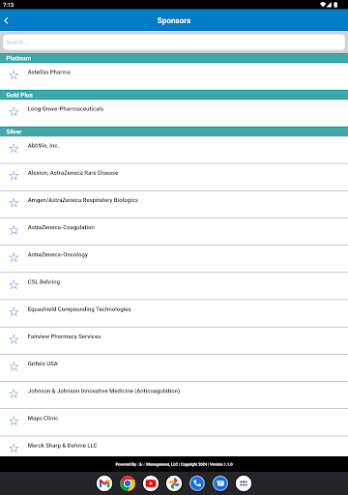Viewport: 348px width, 495px height.
Task: Star Equashield Compounding Technologies
Action: [14, 312]
